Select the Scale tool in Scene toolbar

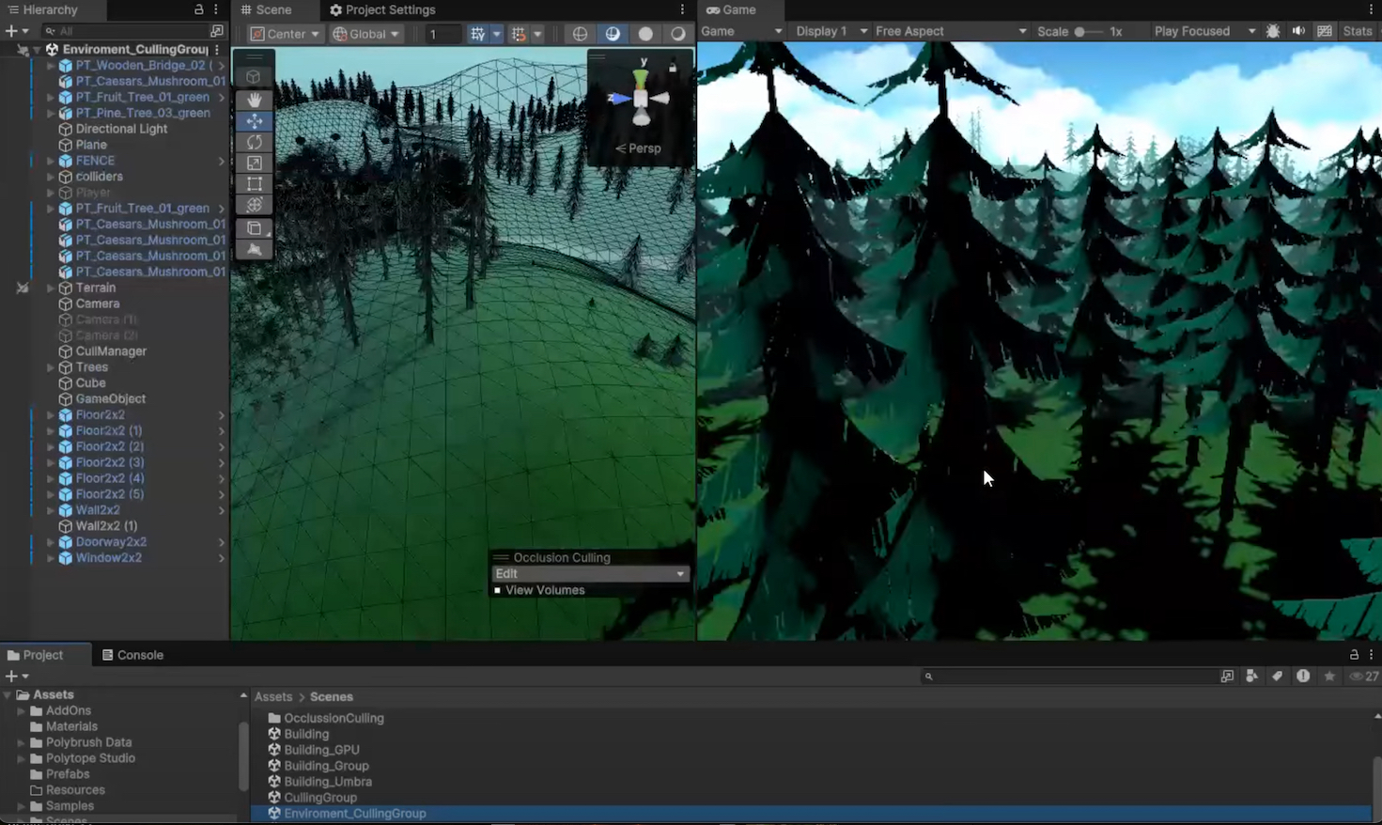point(254,163)
